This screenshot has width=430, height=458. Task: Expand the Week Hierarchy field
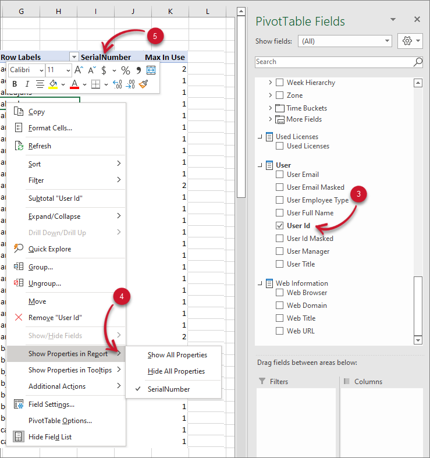[x=271, y=83]
